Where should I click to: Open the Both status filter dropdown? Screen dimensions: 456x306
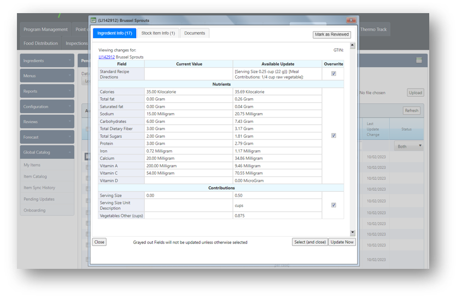pos(408,146)
